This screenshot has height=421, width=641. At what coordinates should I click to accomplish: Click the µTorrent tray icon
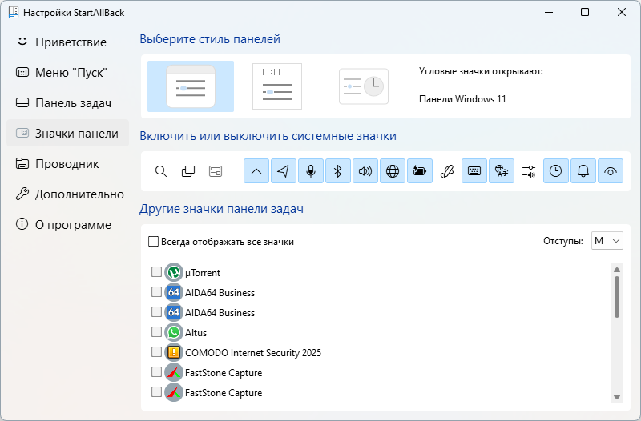click(x=174, y=272)
